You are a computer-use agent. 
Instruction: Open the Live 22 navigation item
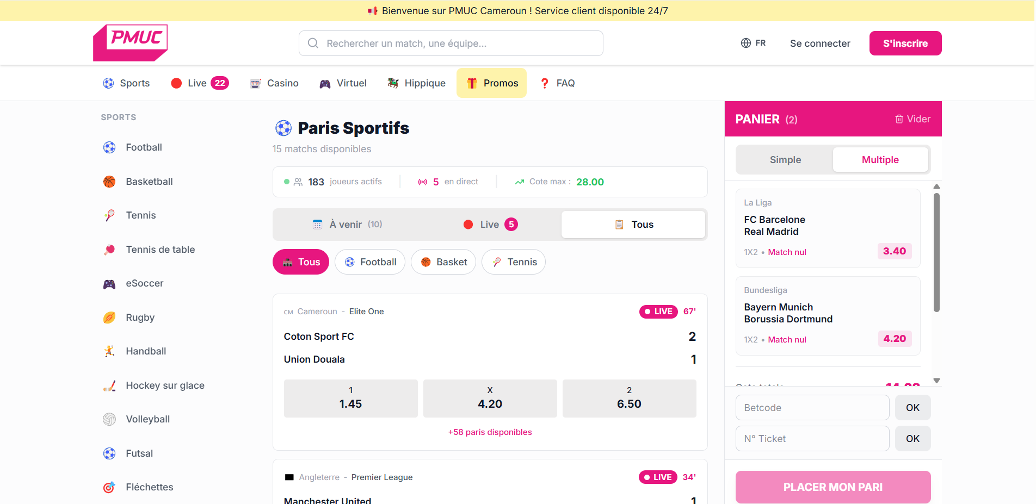(200, 83)
